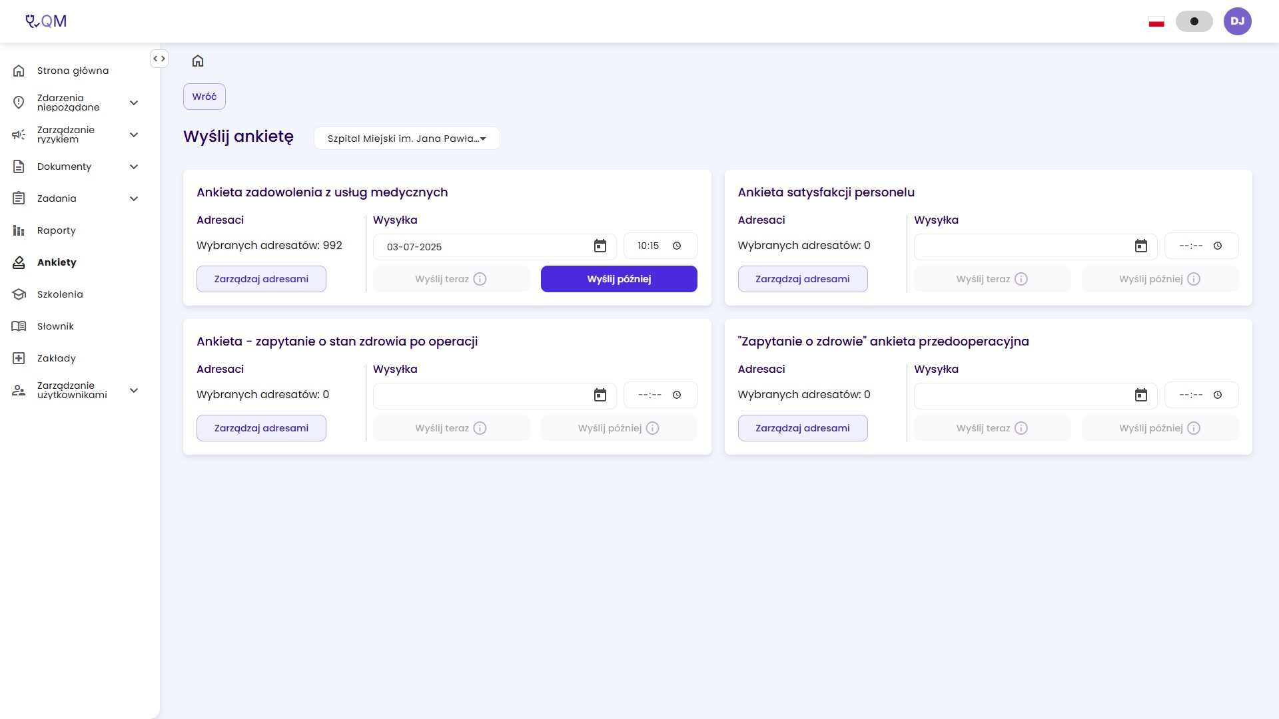Toggle the dark mode switch
Viewport: 1279px width, 719px height.
(x=1194, y=21)
